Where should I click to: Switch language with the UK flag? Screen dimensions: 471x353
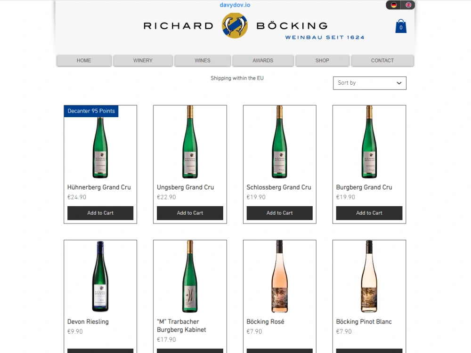coord(408,5)
